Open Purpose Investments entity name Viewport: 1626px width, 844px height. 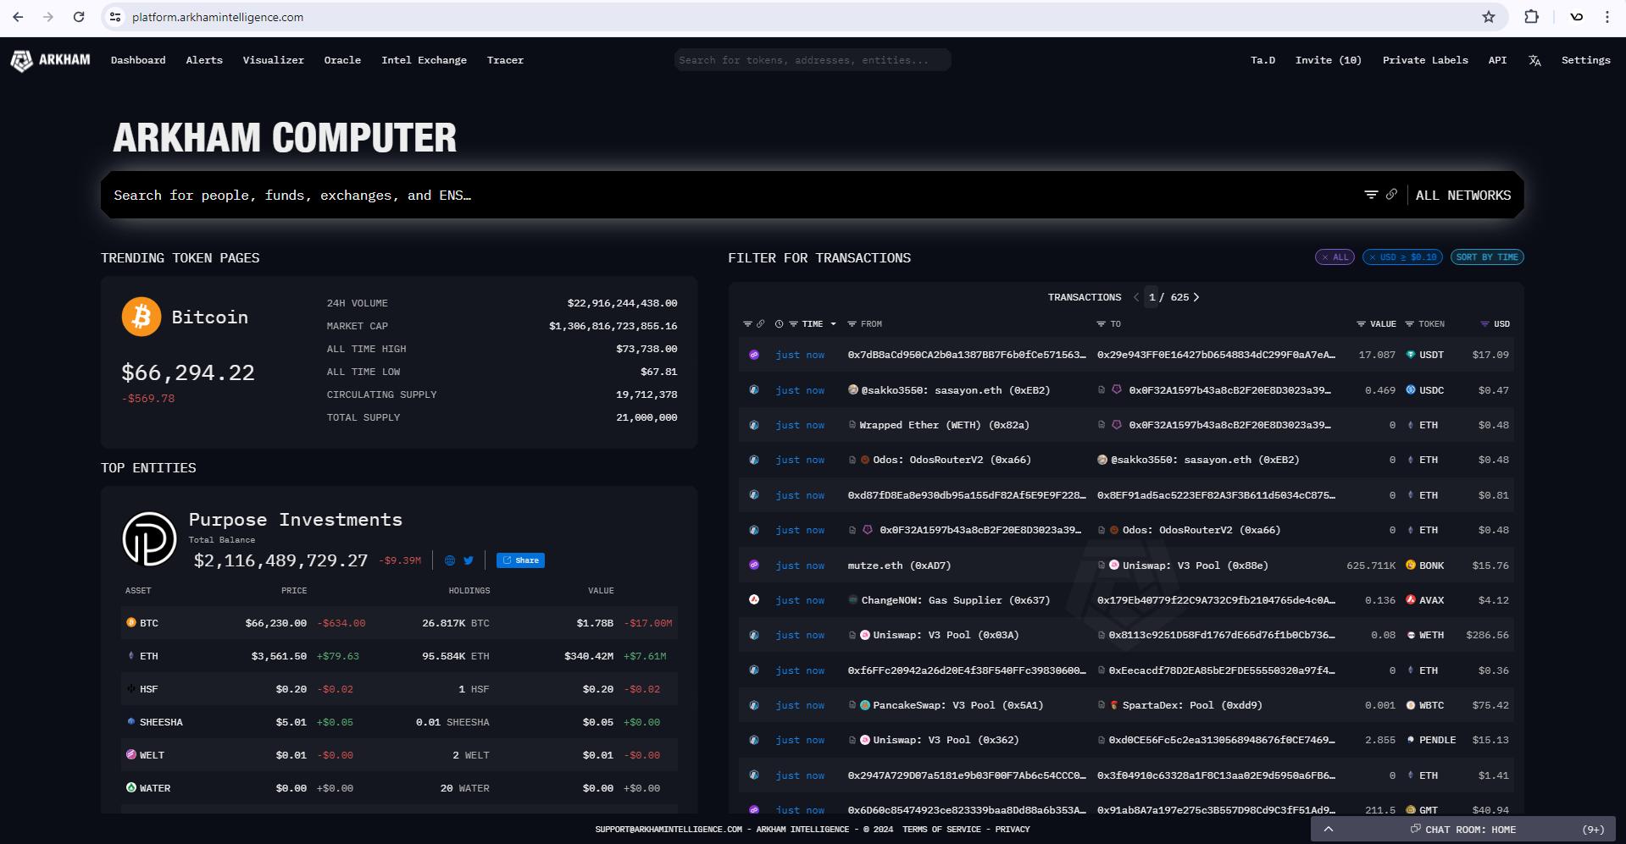click(295, 520)
